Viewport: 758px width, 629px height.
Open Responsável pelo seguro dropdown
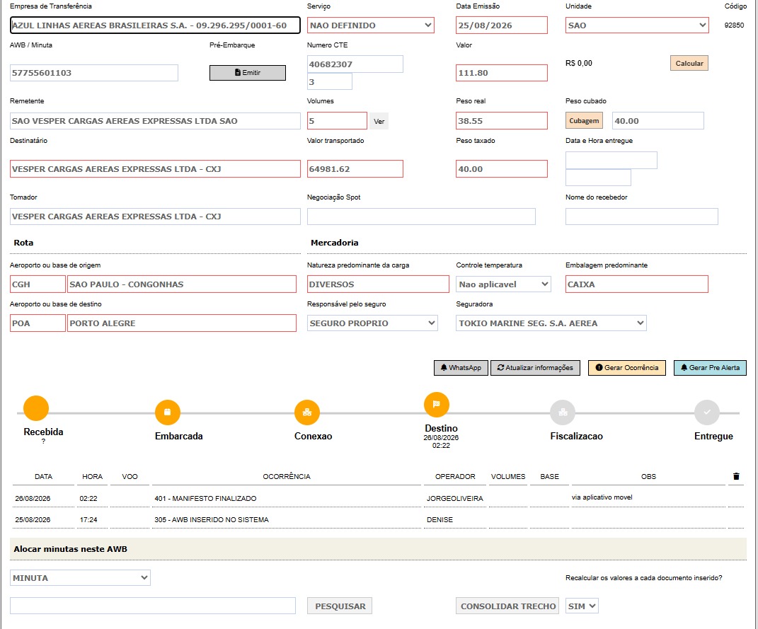point(372,323)
